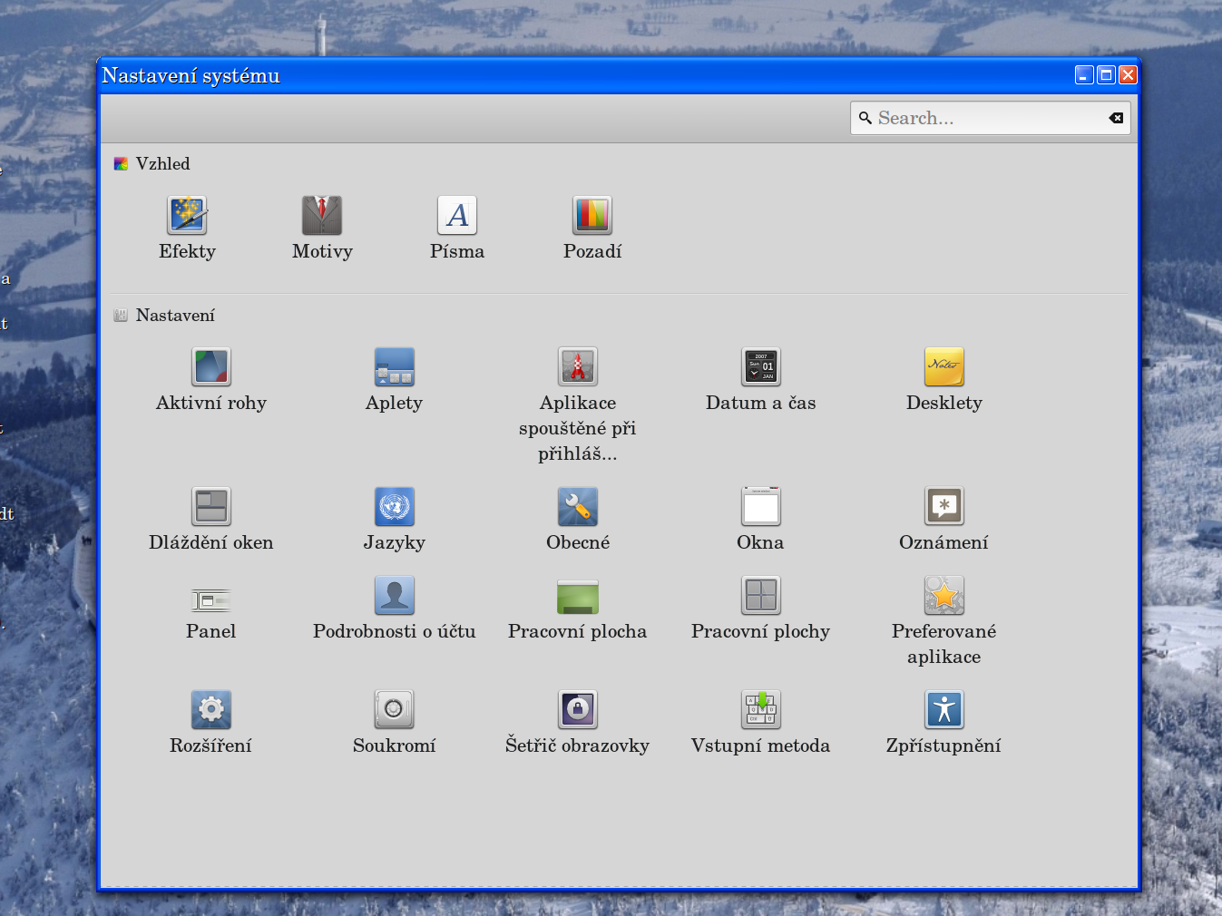Open Aplikace spouštěné při přihlášení
Screen dimensions: 1222x916
[x=578, y=367]
